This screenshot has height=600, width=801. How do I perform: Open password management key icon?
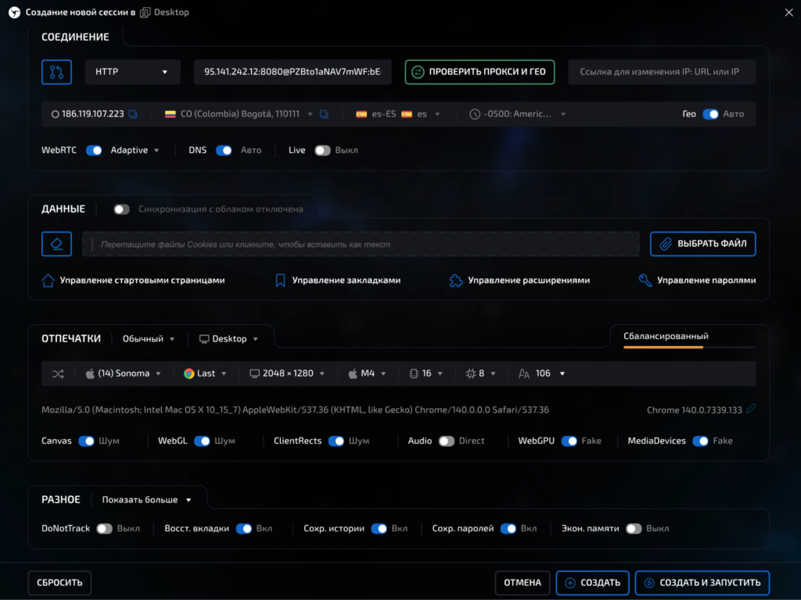(645, 280)
